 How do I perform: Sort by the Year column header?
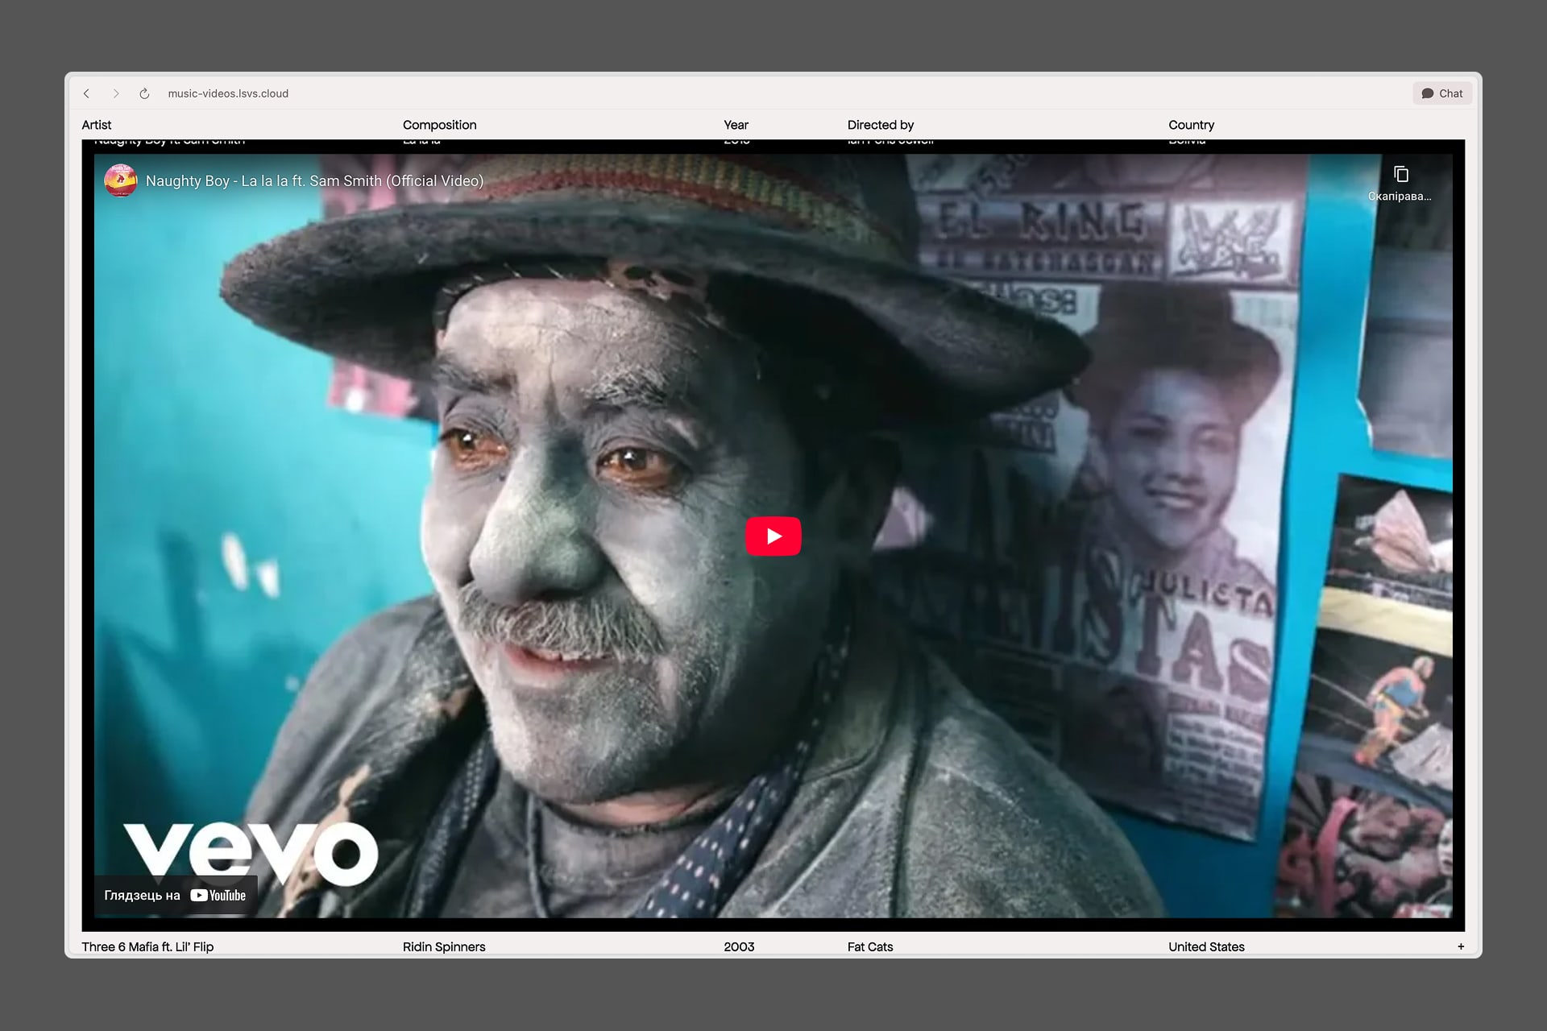(736, 125)
